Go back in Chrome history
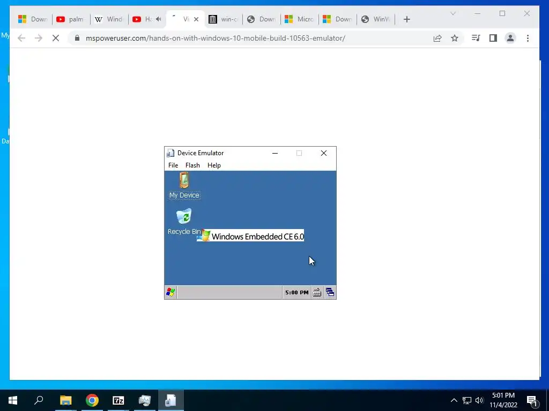Screen dimensions: 549x411 pyautogui.click(x=21, y=38)
